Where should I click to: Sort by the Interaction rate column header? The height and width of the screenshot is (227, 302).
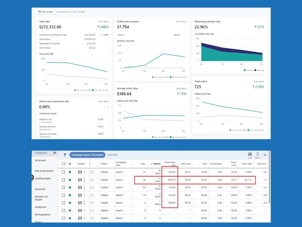(170, 164)
